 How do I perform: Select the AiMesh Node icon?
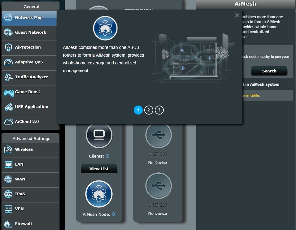[x=99, y=194]
